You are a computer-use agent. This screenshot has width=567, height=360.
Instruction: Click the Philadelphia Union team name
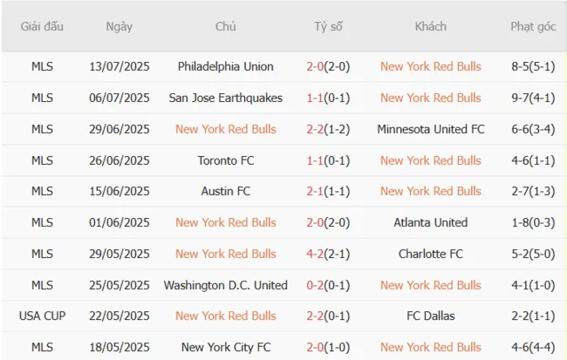point(225,66)
